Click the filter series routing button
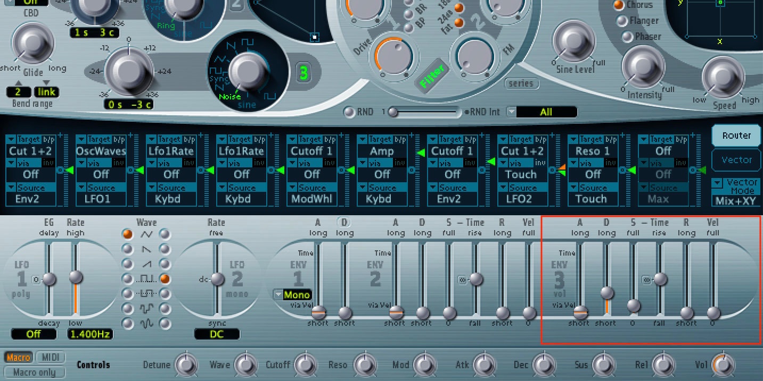This screenshot has width=763, height=381. tap(520, 84)
